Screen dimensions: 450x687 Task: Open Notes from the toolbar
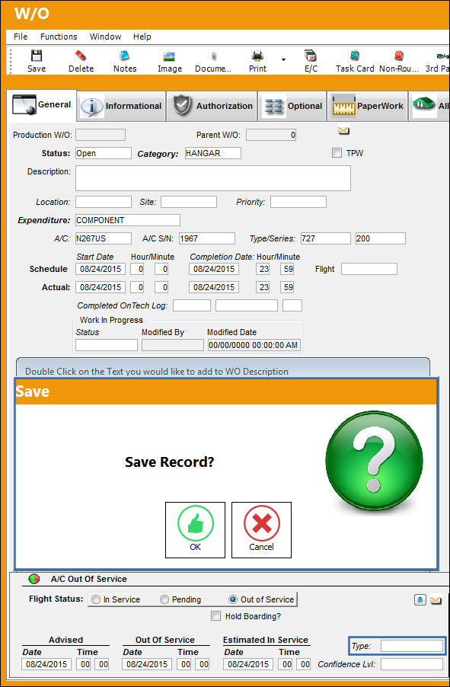[x=125, y=56]
